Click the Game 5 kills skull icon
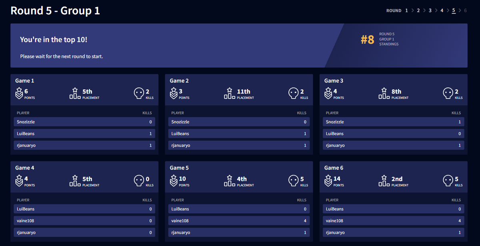The image size is (480, 246). click(x=293, y=181)
